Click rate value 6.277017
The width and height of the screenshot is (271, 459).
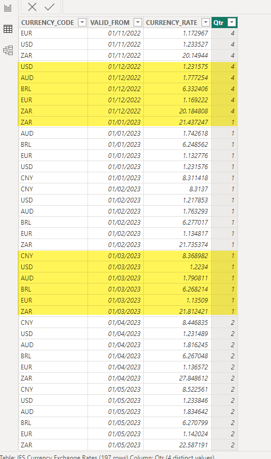[x=195, y=223]
